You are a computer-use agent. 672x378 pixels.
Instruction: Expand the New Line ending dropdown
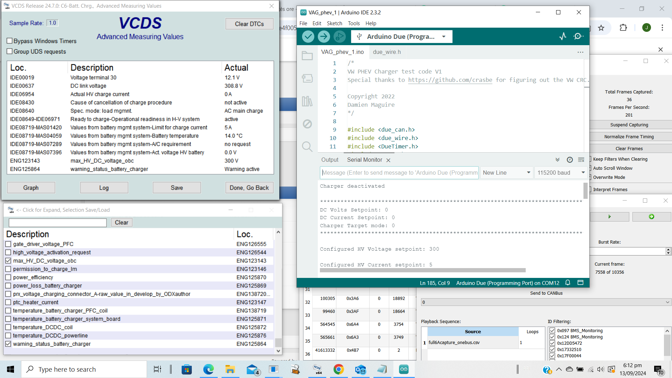tap(506, 173)
